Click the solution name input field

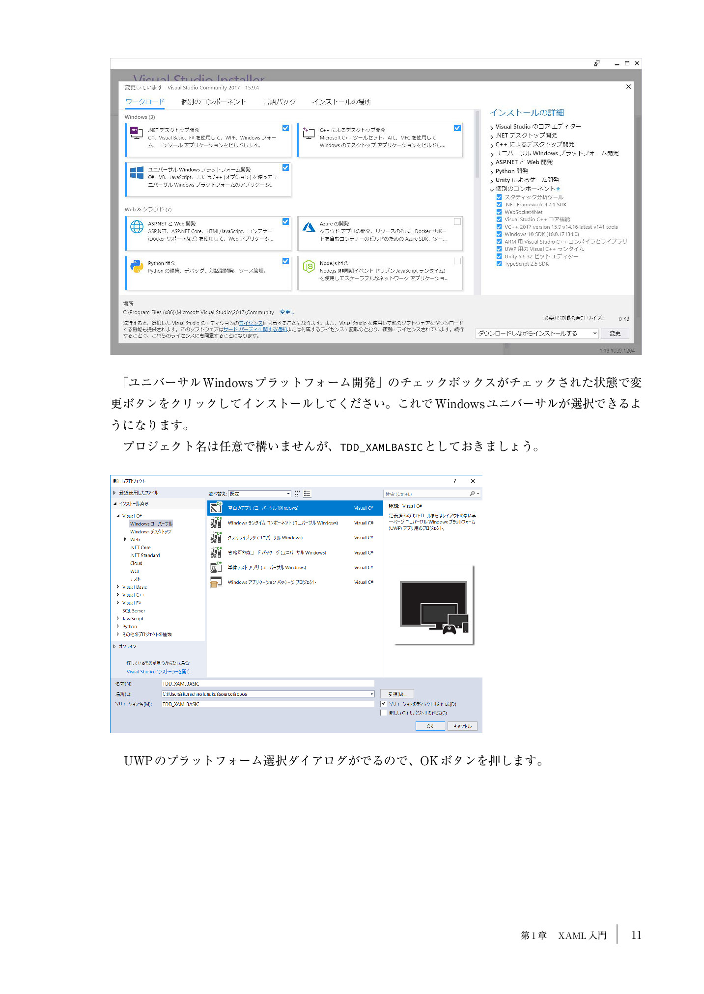(x=268, y=704)
